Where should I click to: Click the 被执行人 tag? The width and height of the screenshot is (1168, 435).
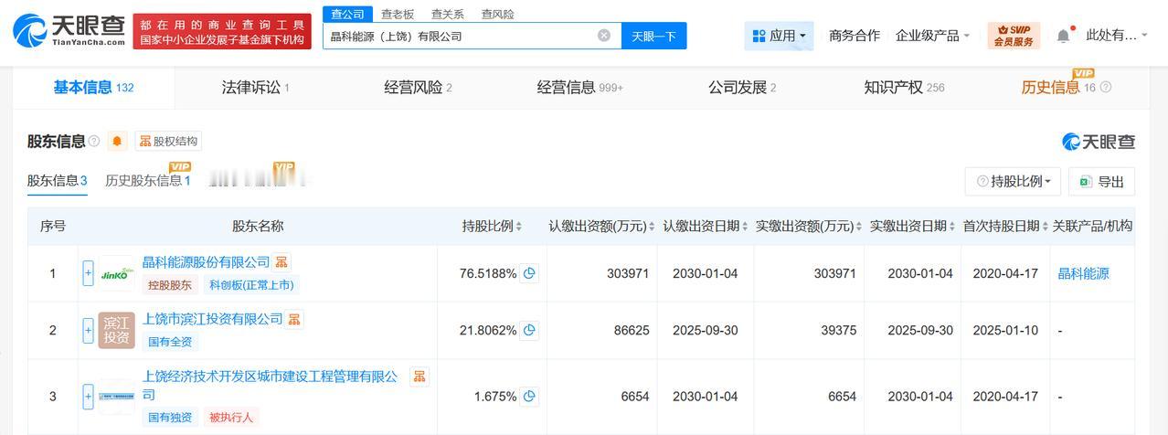tap(231, 417)
